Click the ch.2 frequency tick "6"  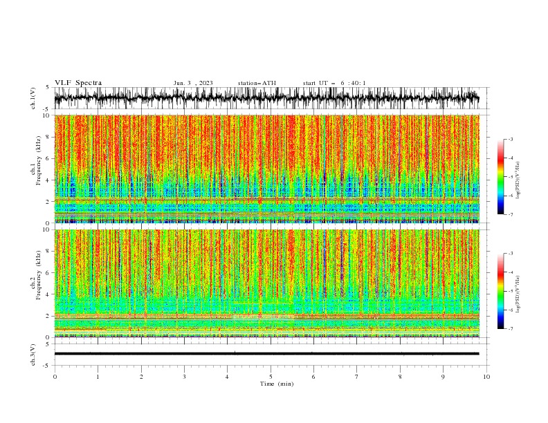[48, 273]
